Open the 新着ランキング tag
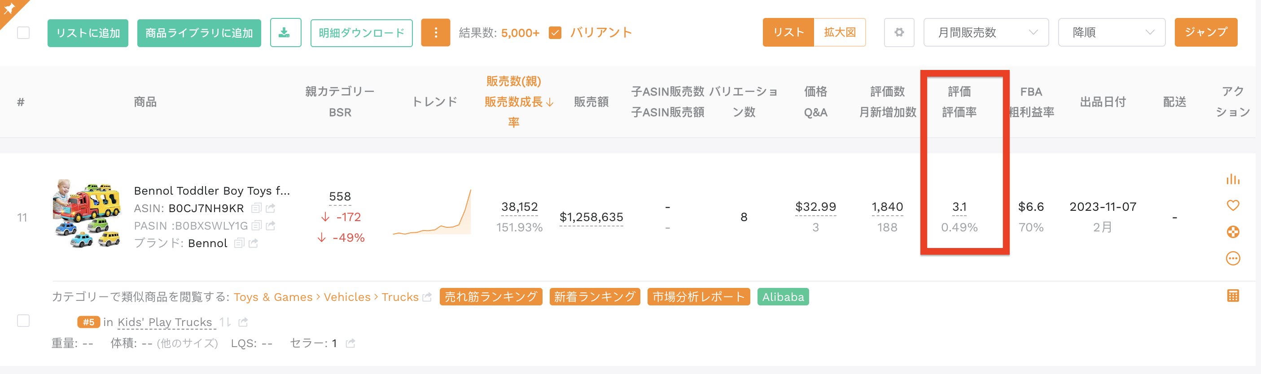The height and width of the screenshot is (374, 1261). [x=594, y=297]
